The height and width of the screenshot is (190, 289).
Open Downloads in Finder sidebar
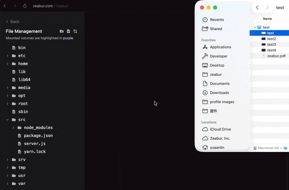(x=216, y=93)
